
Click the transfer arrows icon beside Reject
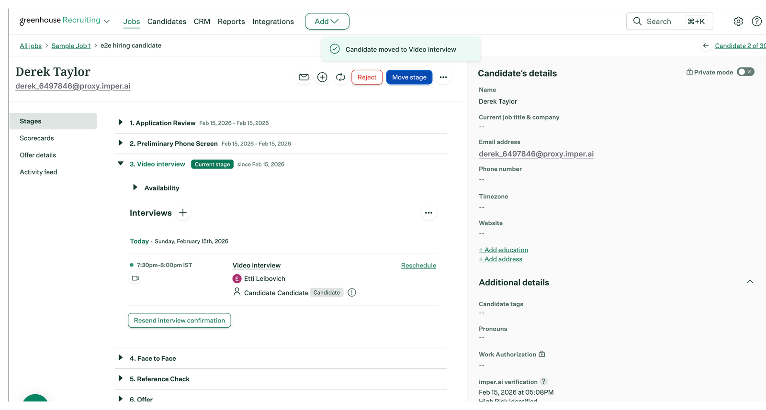340,77
